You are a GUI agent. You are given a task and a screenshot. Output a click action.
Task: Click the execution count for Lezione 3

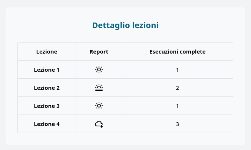point(177,106)
